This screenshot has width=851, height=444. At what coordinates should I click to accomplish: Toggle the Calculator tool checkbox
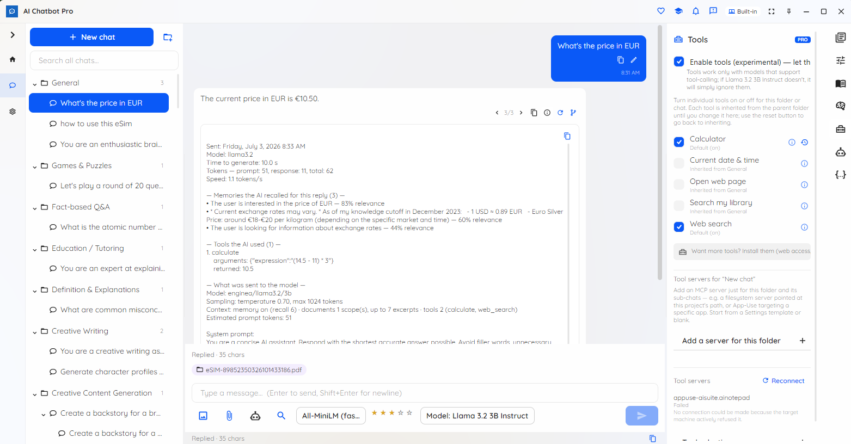click(x=679, y=142)
